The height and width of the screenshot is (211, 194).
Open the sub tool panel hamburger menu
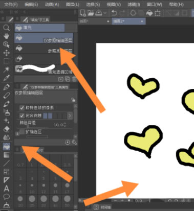(x=17, y=19)
